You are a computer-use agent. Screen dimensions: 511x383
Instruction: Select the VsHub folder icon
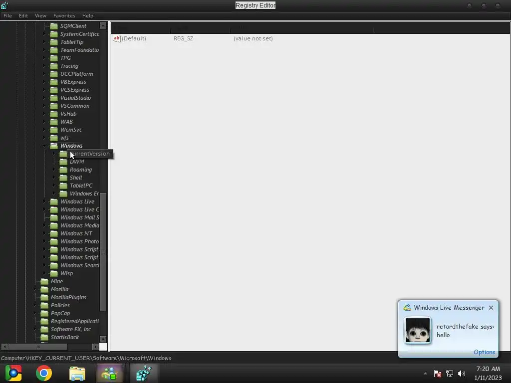pyautogui.click(x=54, y=114)
